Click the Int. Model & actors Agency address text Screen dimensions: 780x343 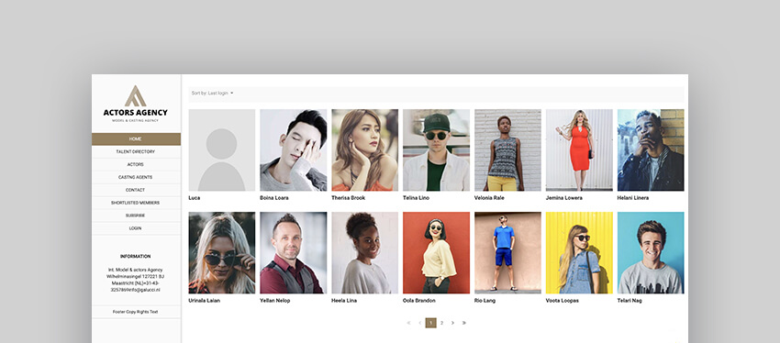pos(135,280)
